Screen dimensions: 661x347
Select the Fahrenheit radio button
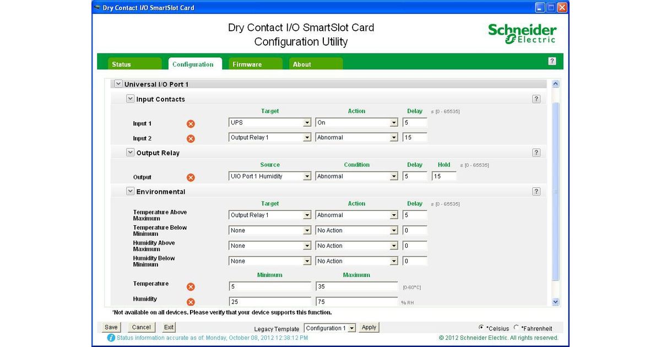coord(516,327)
